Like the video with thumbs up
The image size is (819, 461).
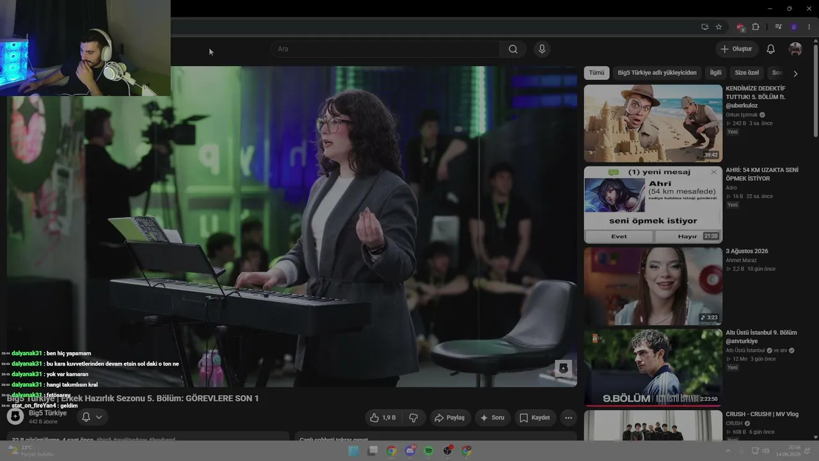pyautogui.click(x=383, y=417)
